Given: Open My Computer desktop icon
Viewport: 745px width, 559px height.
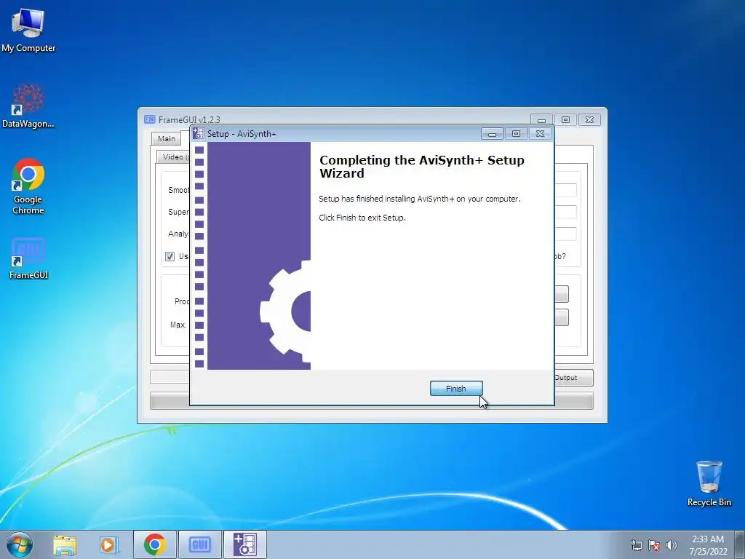Looking at the screenshot, I should click(x=28, y=30).
